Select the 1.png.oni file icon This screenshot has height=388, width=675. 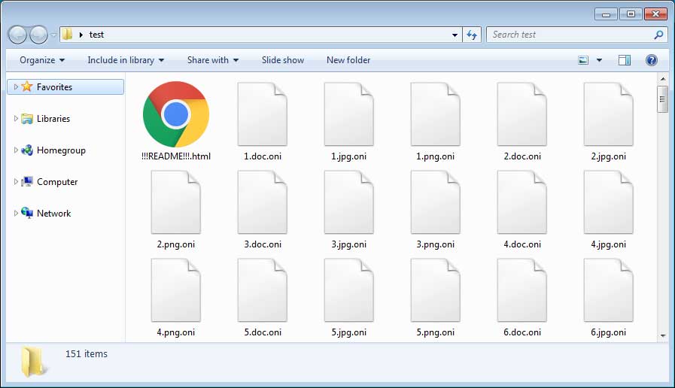pos(436,114)
